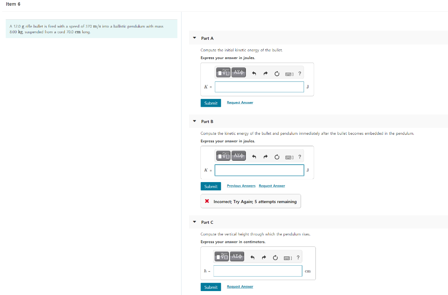Open keyboard shortcuts icon in Part B toolbar
Screen dimensions: 448x295
click(289, 157)
